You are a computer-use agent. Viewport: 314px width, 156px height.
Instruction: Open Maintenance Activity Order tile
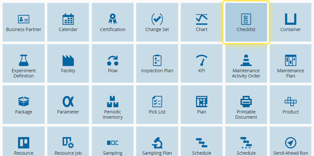(246, 63)
